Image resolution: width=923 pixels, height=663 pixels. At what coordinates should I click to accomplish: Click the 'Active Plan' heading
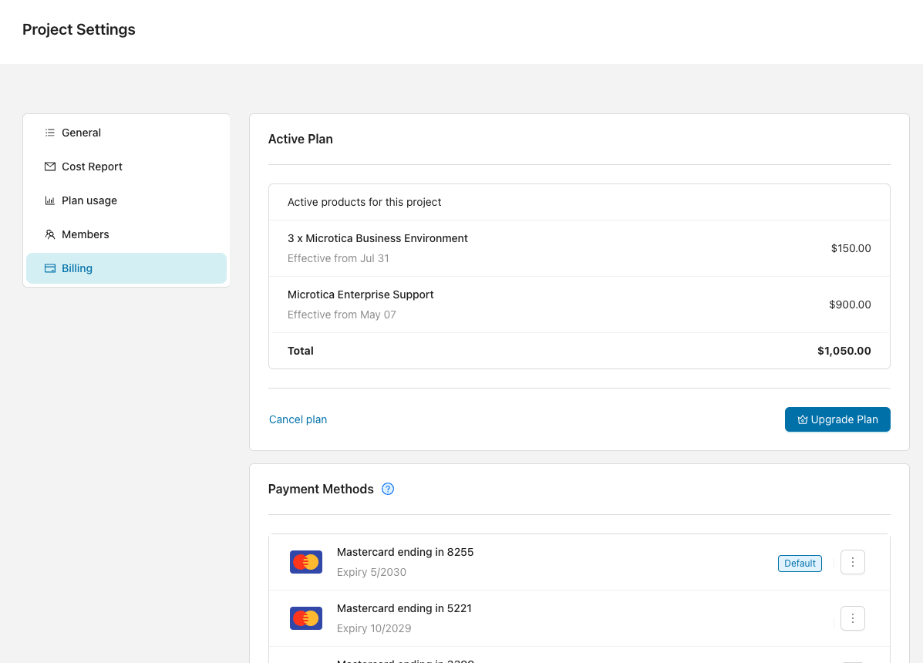pos(300,140)
